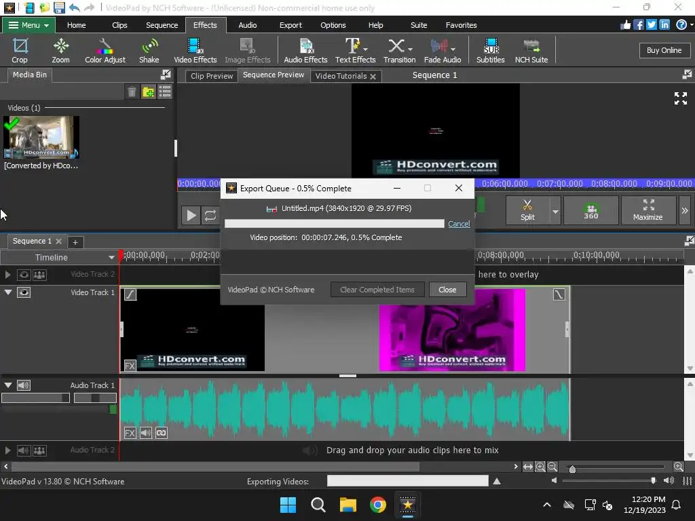Viewport: 695px width, 521px height.
Task: Toggle the loop playback button
Action: tap(210, 215)
